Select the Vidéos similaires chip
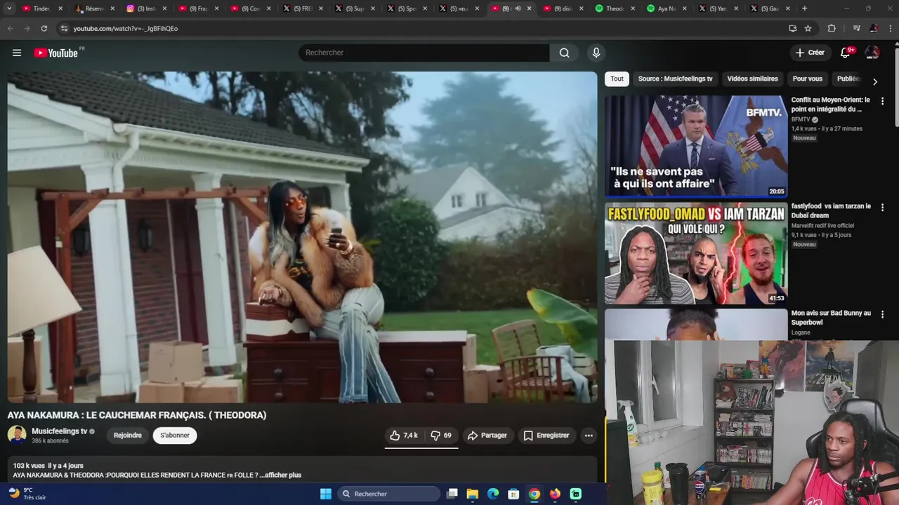Image resolution: width=899 pixels, height=505 pixels. (x=752, y=79)
